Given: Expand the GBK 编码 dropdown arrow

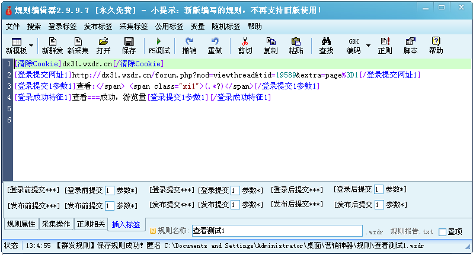Looking at the screenshot, I should coord(368,46).
